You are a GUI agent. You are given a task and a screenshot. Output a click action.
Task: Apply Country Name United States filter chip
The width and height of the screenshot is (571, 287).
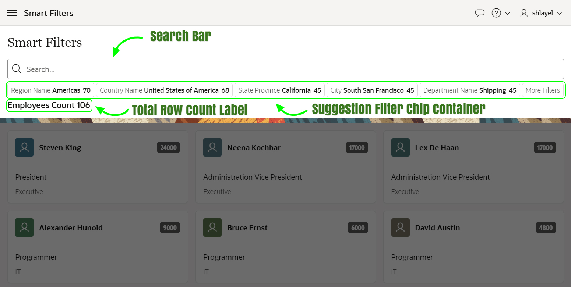click(164, 90)
